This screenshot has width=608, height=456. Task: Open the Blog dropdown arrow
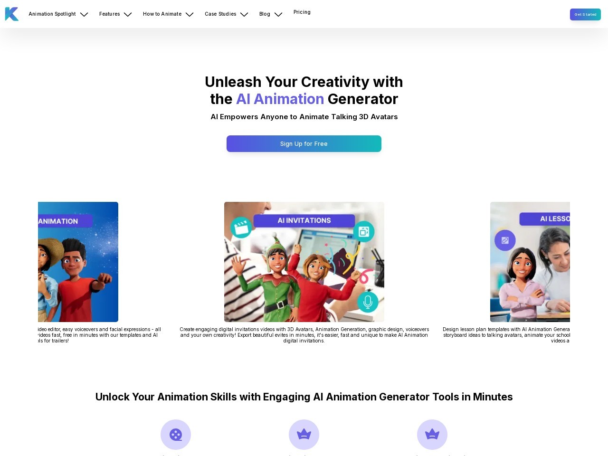tap(278, 14)
